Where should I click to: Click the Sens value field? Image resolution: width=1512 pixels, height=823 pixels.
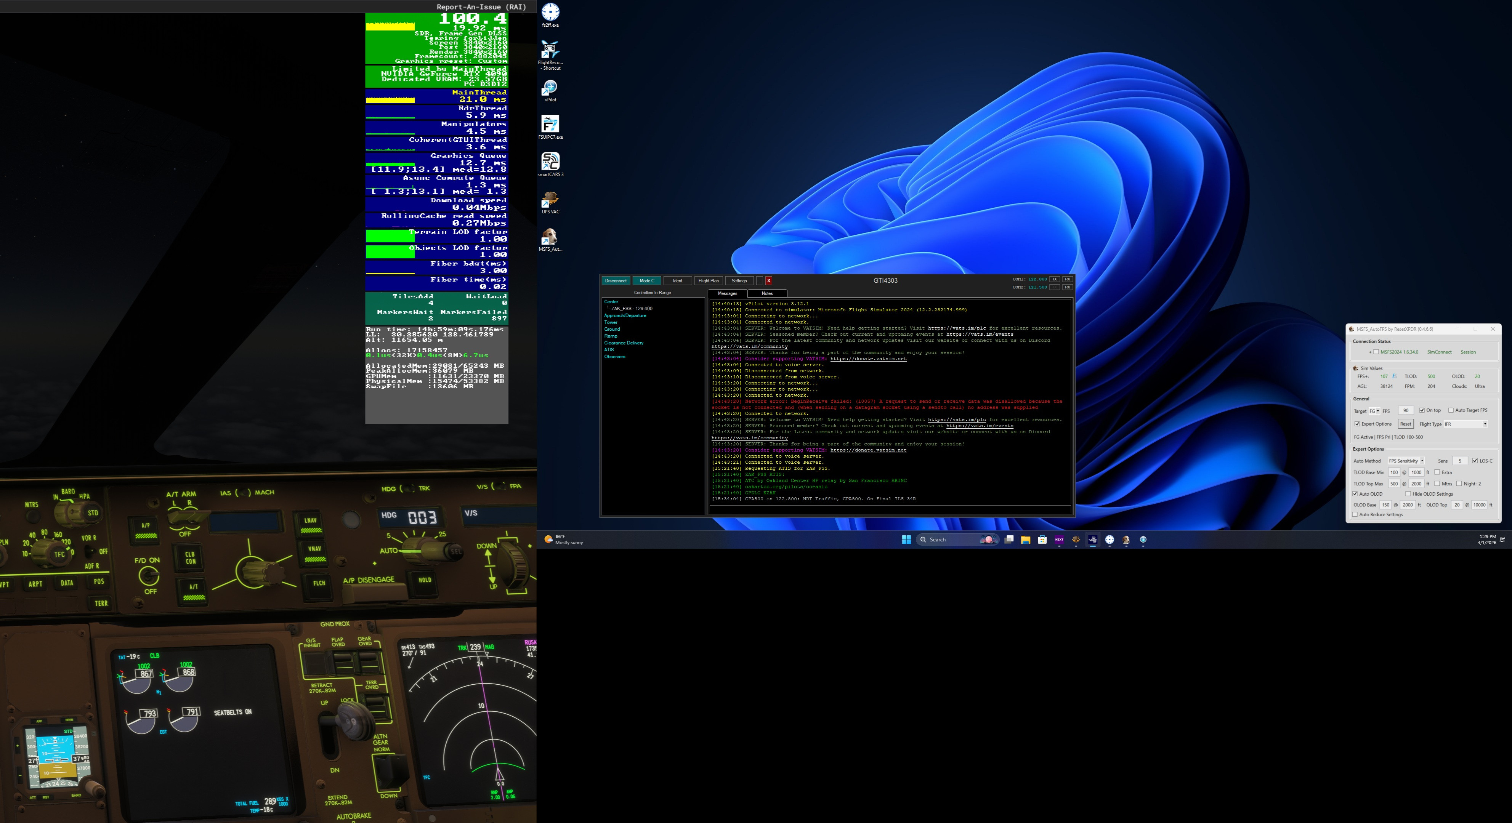click(1460, 461)
